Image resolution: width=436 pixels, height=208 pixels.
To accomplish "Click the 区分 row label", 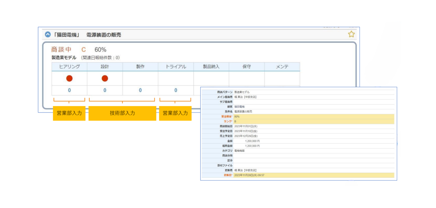I will [x=230, y=160].
